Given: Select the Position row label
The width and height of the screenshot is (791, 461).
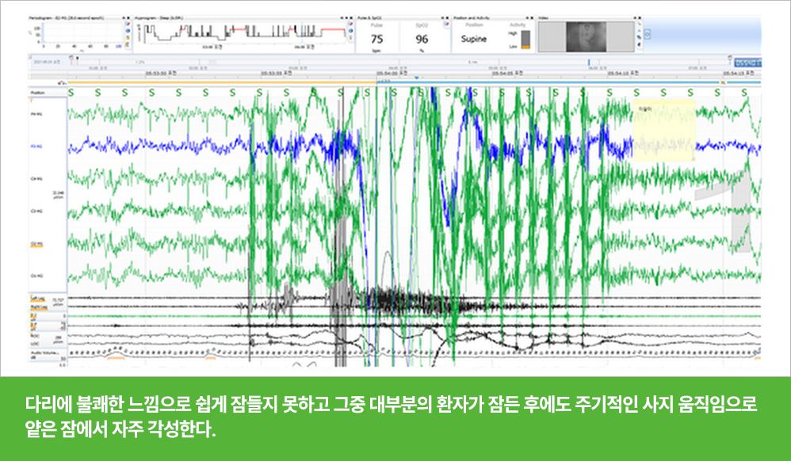Looking at the screenshot, I should (x=37, y=93).
